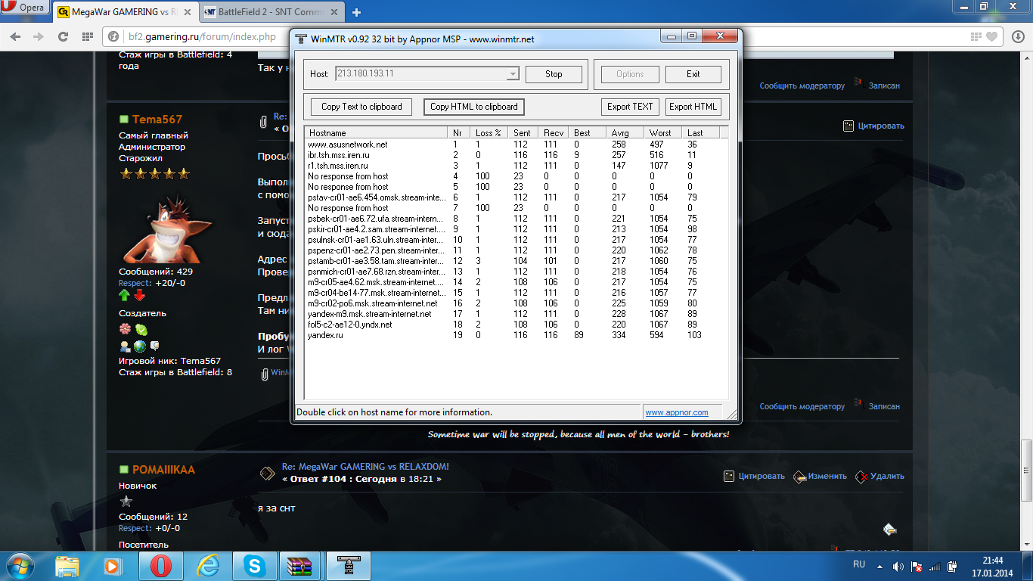Image resolution: width=1033 pixels, height=581 pixels.
Task: Click the red respect down arrow for Tema567
Action: click(139, 295)
